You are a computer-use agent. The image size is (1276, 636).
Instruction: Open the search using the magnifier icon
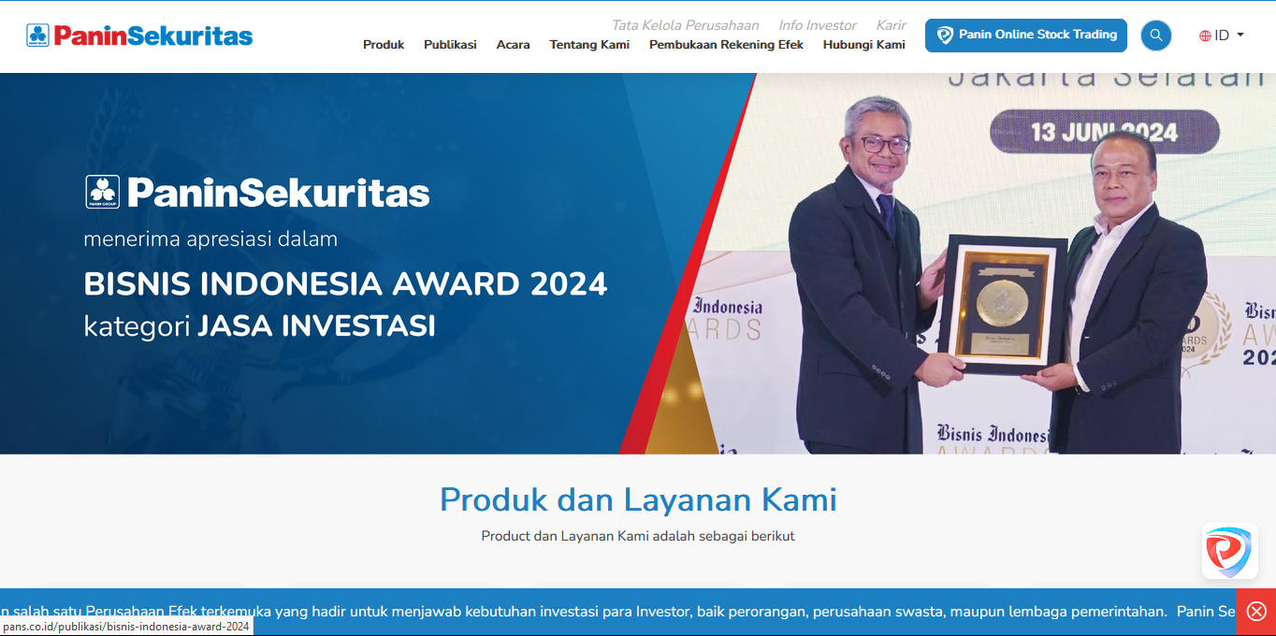click(x=1155, y=35)
